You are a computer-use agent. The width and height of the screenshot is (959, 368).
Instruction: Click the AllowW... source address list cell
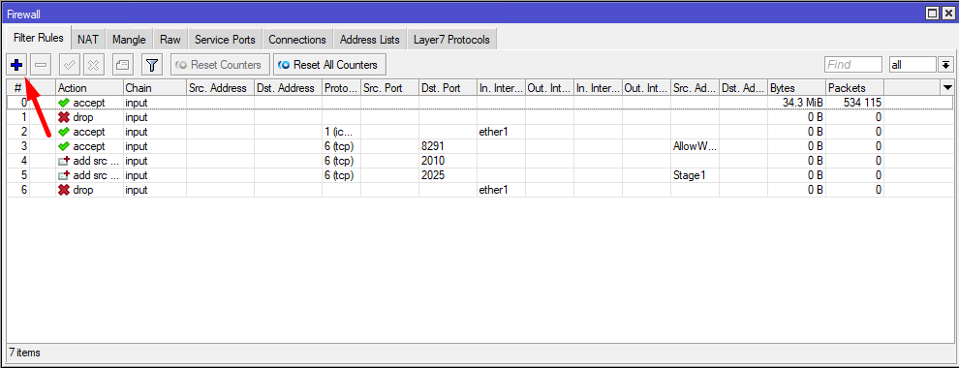tap(695, 146)
